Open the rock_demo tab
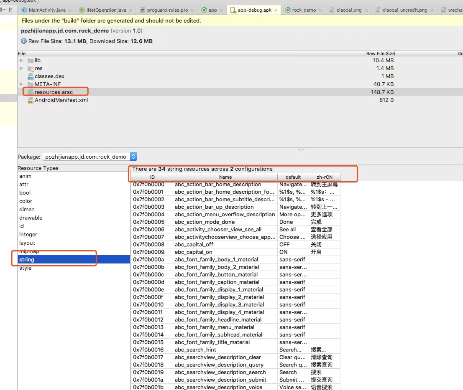 pyautogui.click(x=304, y=10)
